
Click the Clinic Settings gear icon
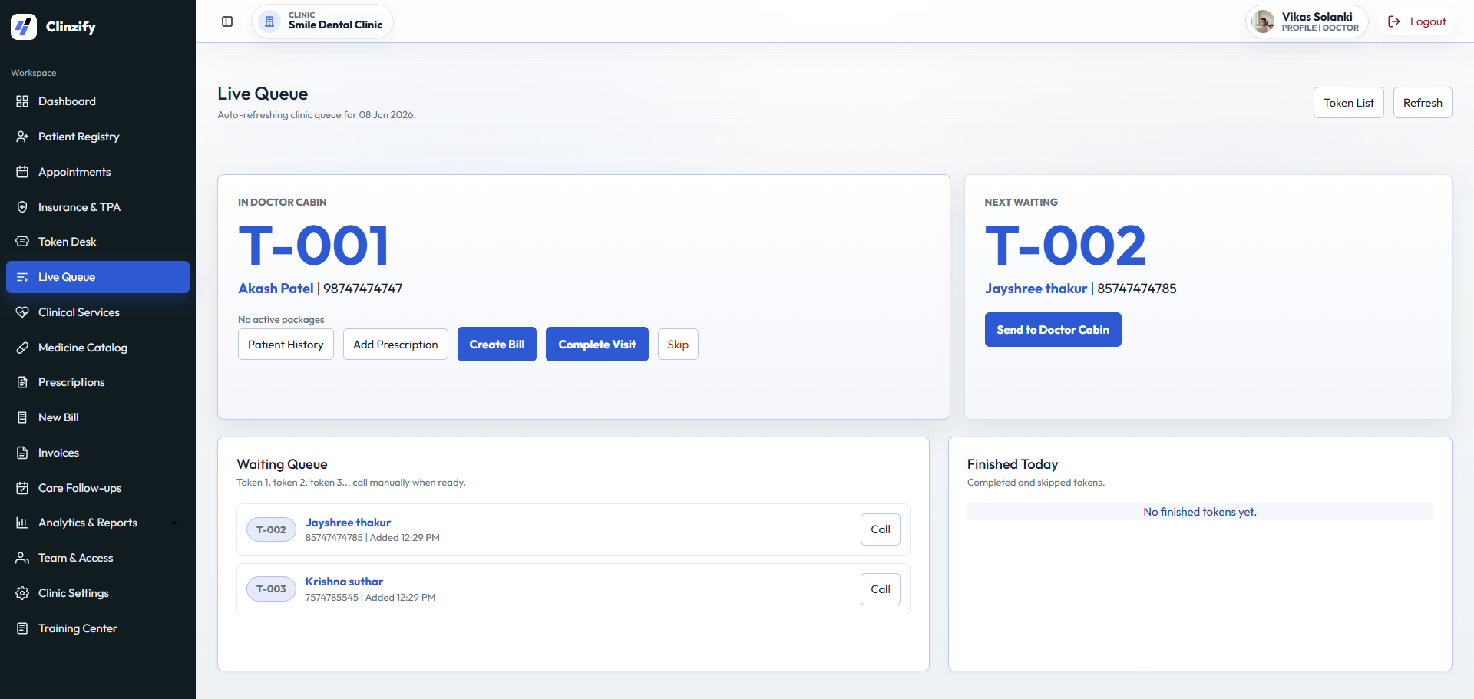(22, 593)
